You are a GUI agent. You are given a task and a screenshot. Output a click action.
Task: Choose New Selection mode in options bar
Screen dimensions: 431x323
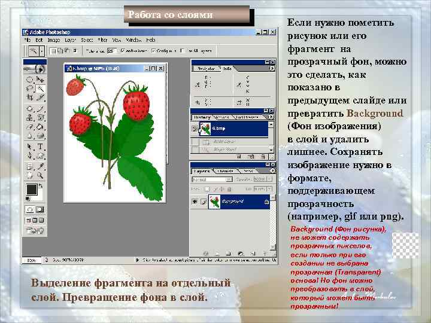(53, 51)
